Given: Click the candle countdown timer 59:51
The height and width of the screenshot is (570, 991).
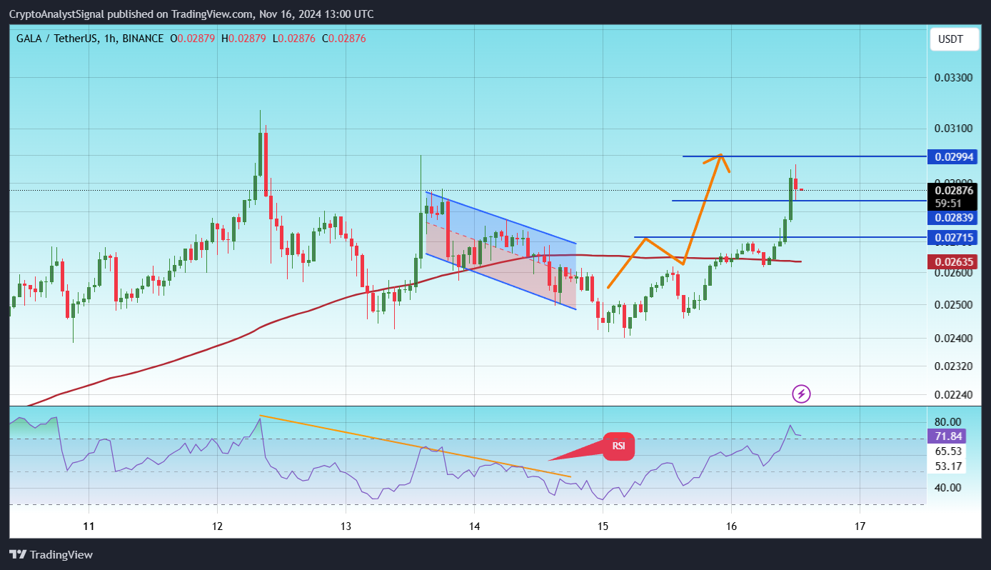Looking at the screenshot, I should (x=950, y=203).
